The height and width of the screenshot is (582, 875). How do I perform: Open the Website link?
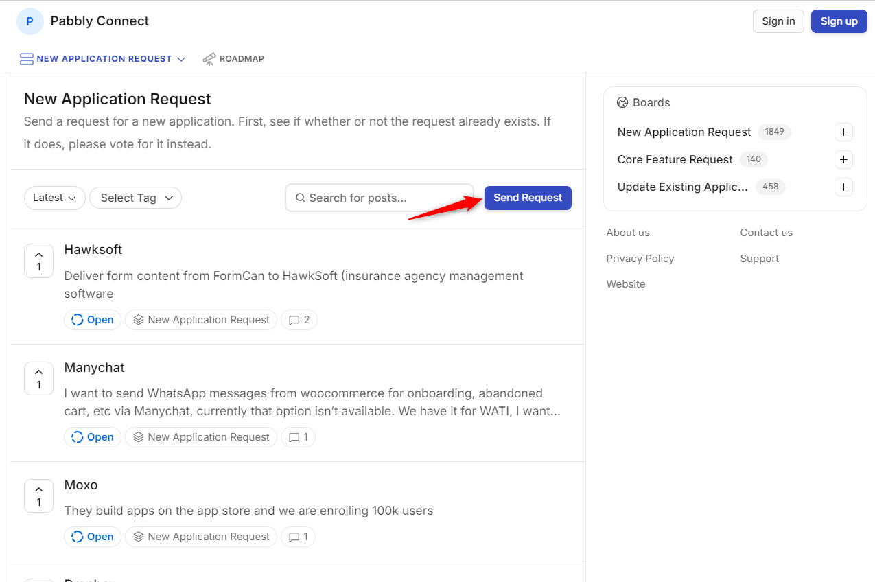click(x=626, y=284)
